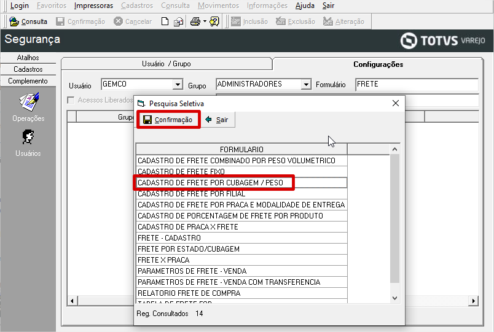Open the Impressoras menu

click(x=93, y=6)
